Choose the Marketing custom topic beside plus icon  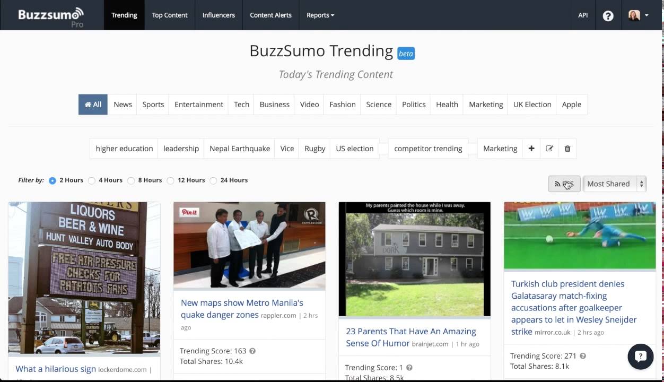pos(500,149)
